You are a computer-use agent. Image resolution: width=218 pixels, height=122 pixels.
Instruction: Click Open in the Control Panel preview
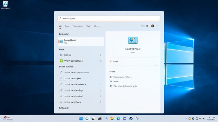point(116,62)
